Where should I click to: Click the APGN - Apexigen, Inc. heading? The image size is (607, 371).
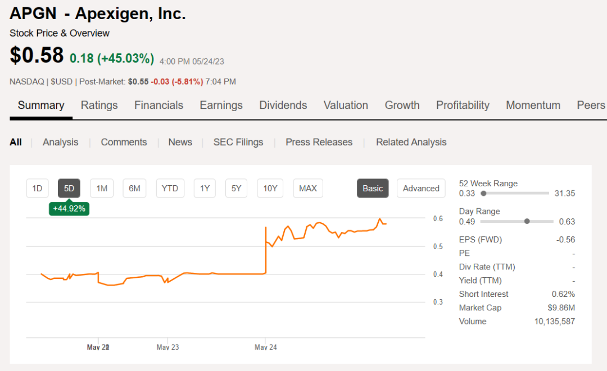[x=98, y=13]
